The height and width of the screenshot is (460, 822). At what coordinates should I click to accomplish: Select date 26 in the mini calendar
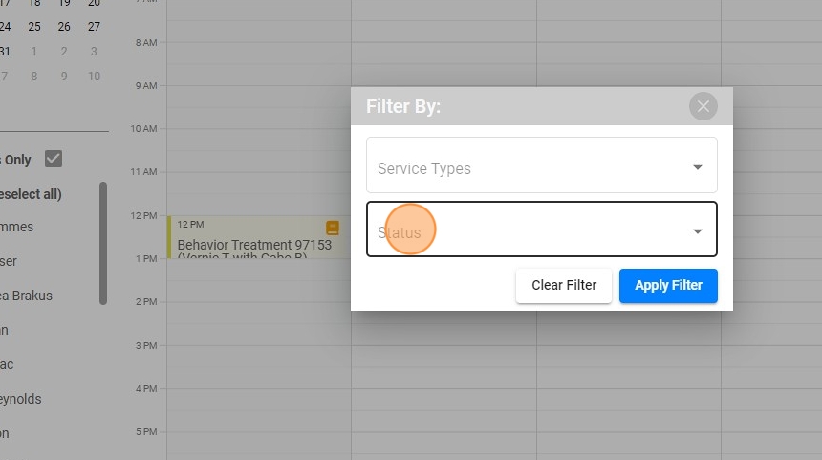pyautogui.click(x=64, y=27)
